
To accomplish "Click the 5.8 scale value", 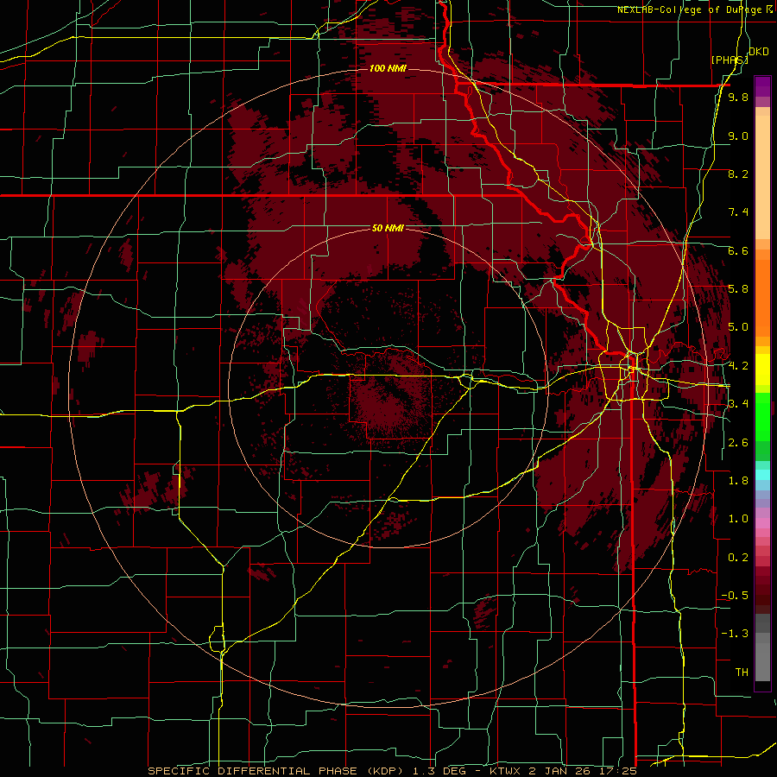I will [738, 289].
